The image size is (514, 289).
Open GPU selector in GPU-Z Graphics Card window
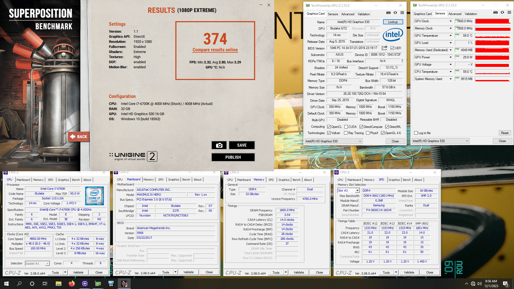[x=333, y=141]
